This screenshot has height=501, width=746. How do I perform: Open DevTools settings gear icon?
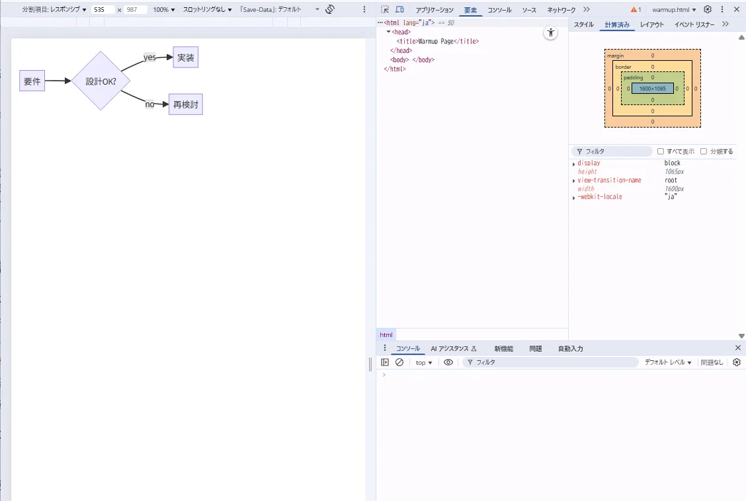coord(708,10)
